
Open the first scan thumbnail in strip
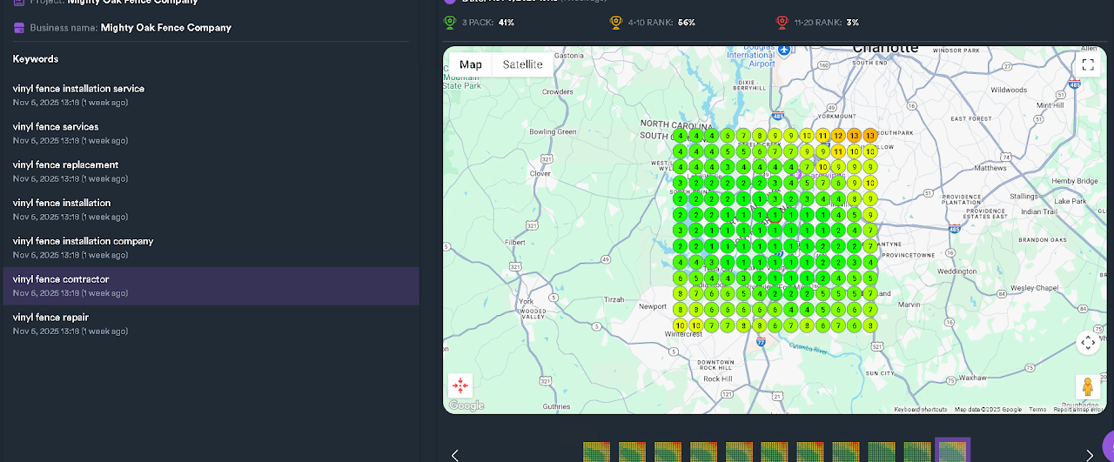pos(596,452)
